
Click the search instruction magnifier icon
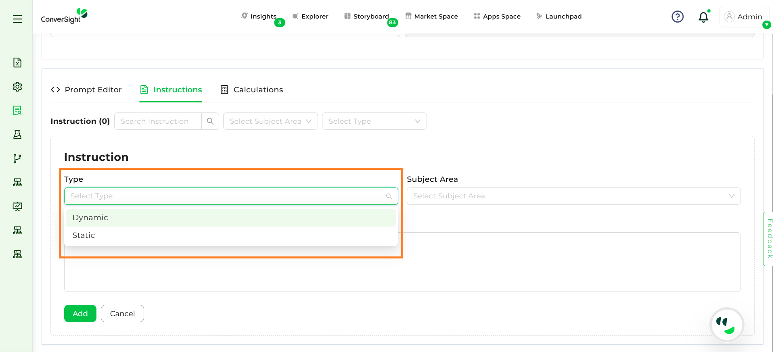[x=210, y=121]
